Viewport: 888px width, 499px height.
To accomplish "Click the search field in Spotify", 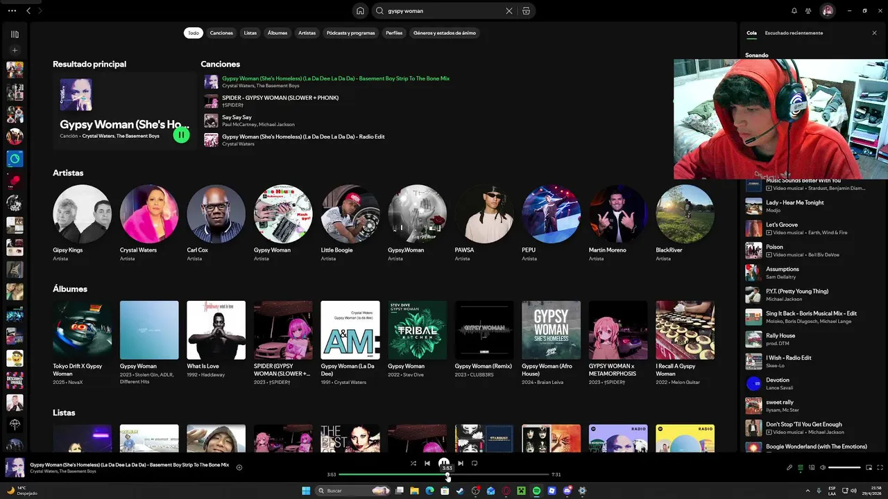I will tap(444, 11).
